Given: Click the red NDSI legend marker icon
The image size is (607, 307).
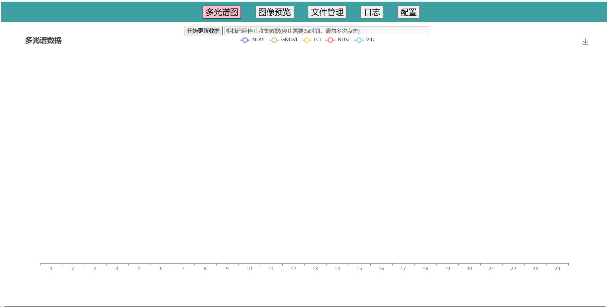Looking at the screenshot, I should (x=330, y=40).
